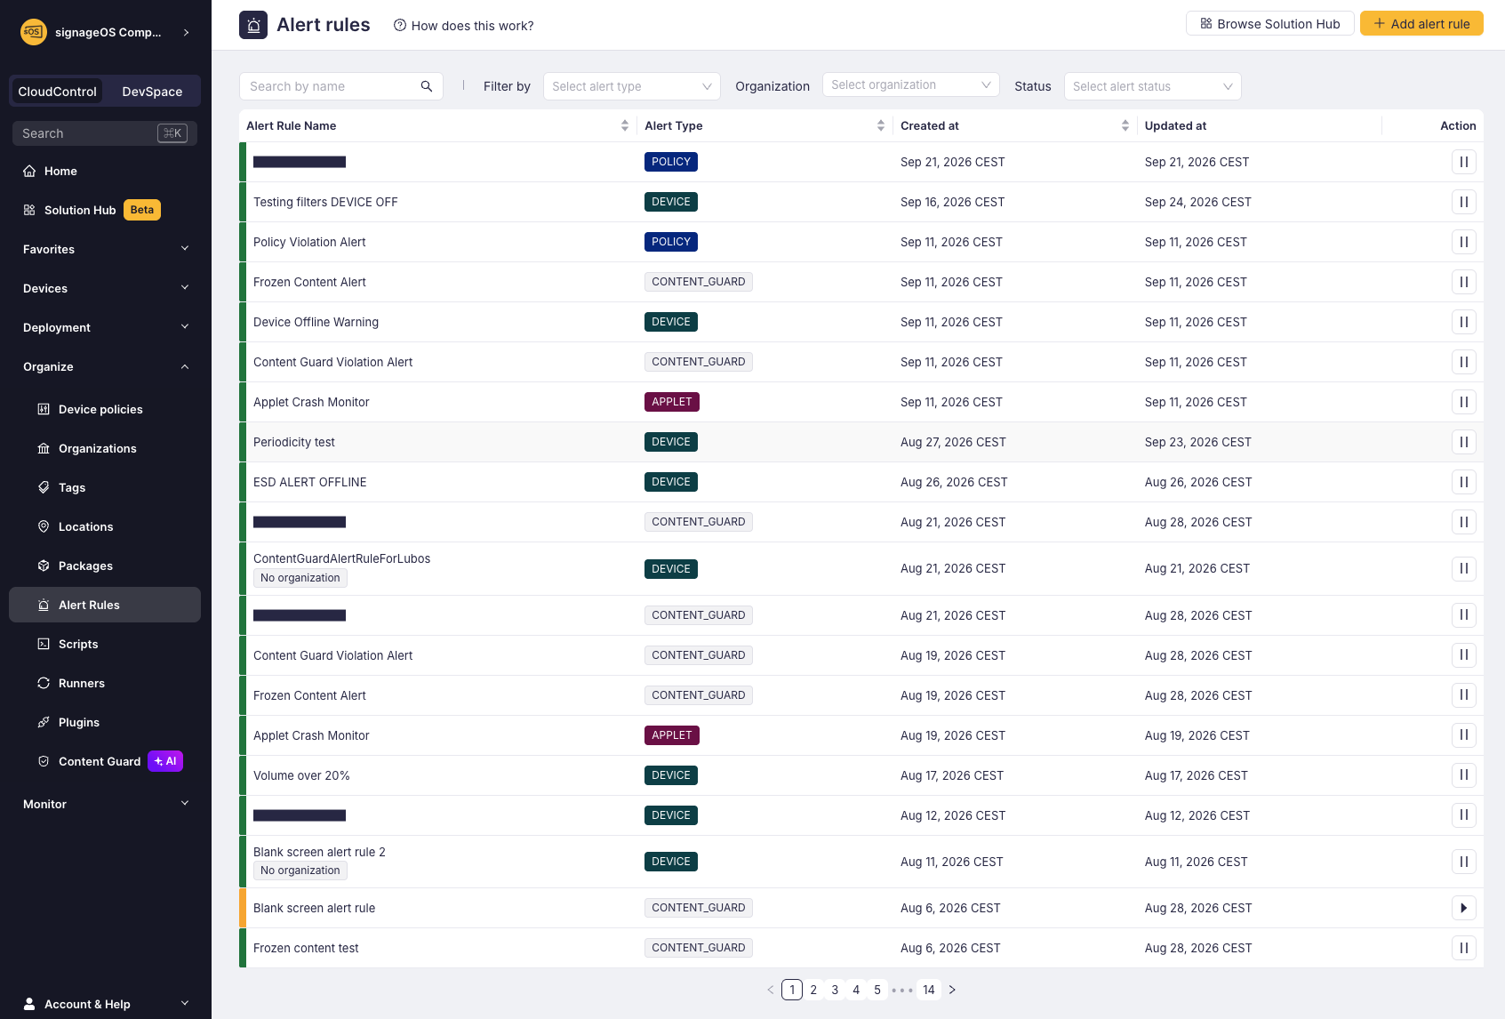Sort by Created at column
Image resolution: width=1505 pixels, height=1019 pixels.
click(1125, 125)
